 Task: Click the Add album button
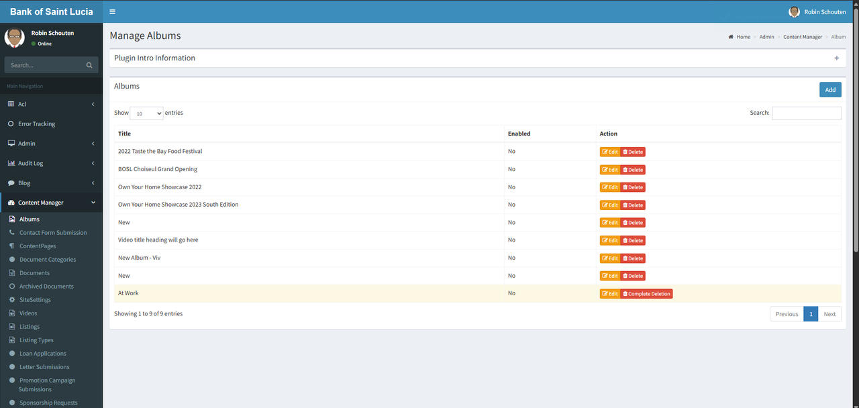coord(830,90)
